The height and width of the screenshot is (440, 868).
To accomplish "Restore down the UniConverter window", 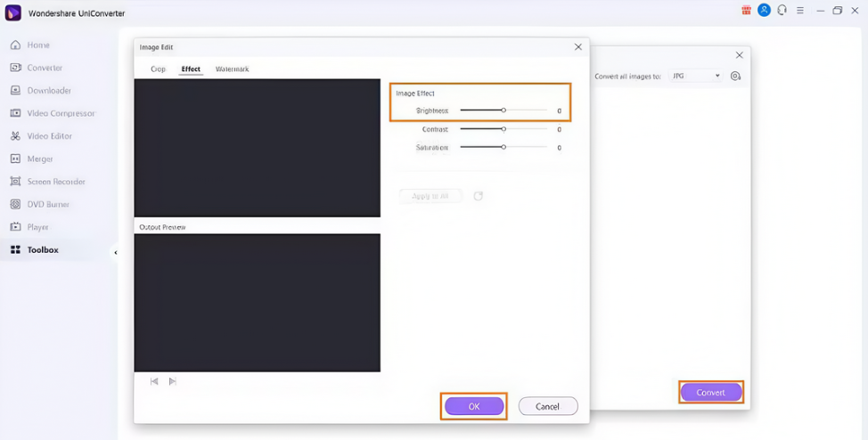I will pyautogui.click(x=838, y=10).
